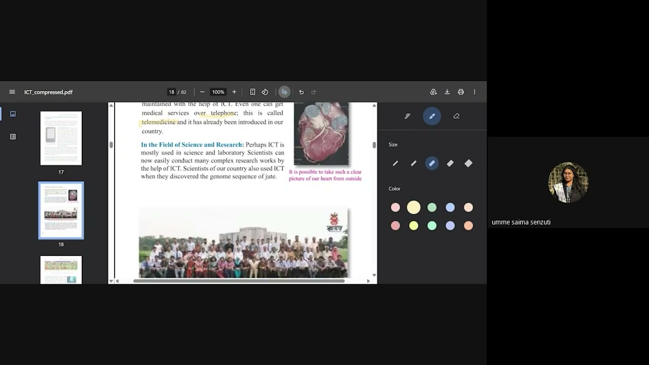Click umme saima senzuti's profile picture
The height and width of the screenshot is (365, 649).
[x=568, y=182]
